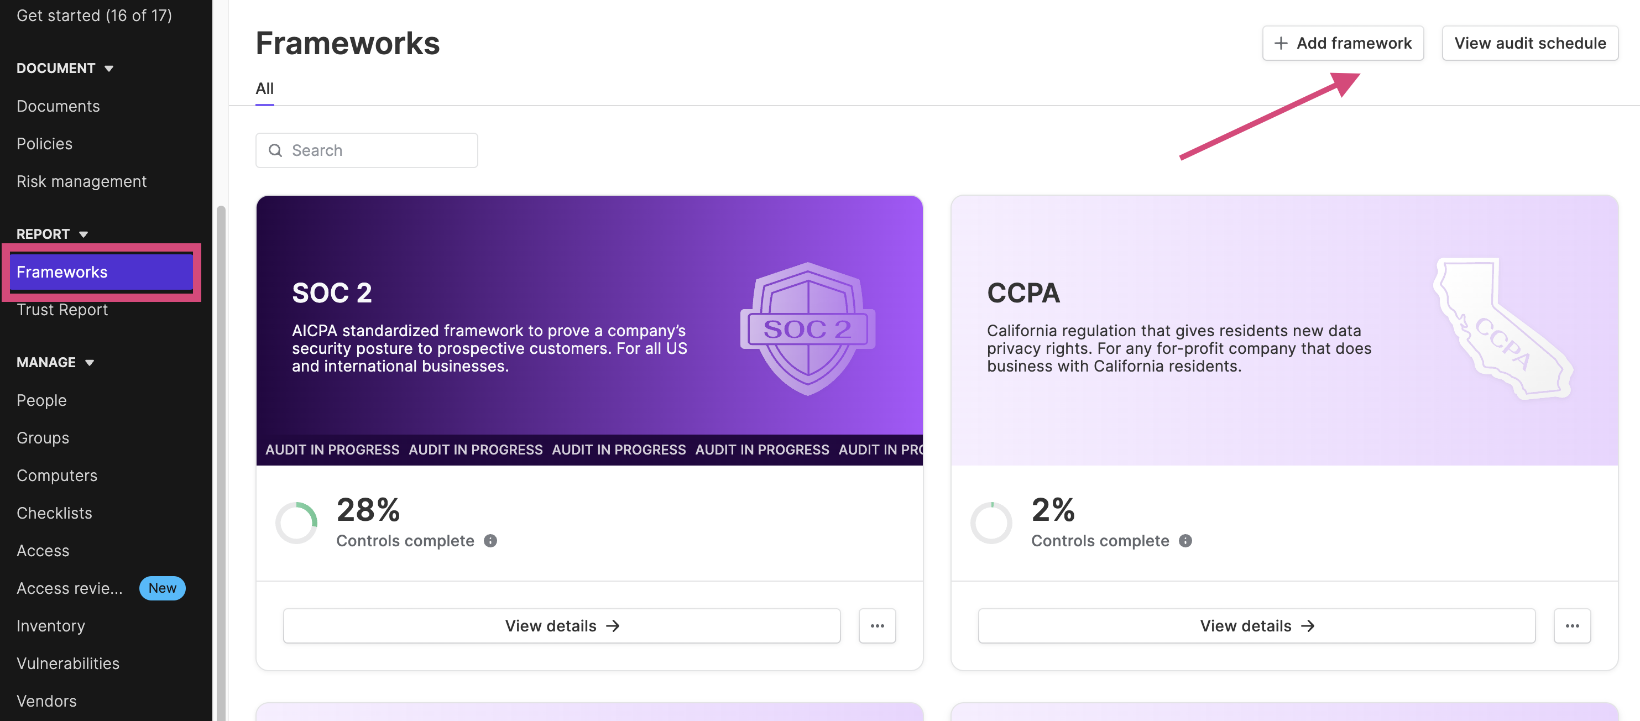Go to Risk management in sidebar

pyautogui.click(x=81, y=181)
